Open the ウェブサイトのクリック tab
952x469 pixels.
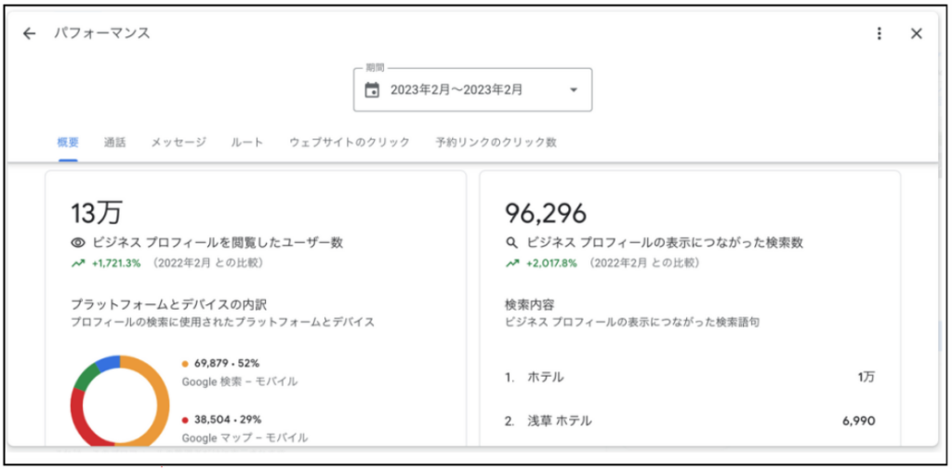(350, 142)
